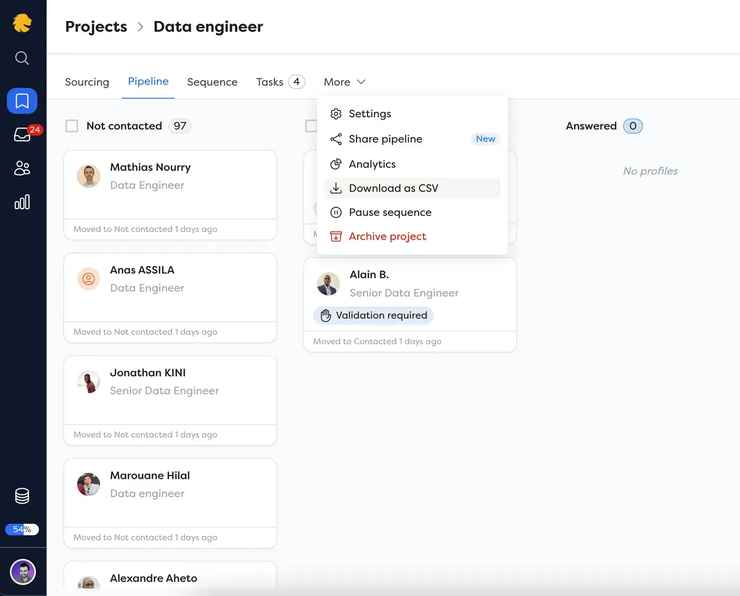Open Share pipeline from the menu
The width and height of the screenshot is (740, 596).
[x=385, y=139]
